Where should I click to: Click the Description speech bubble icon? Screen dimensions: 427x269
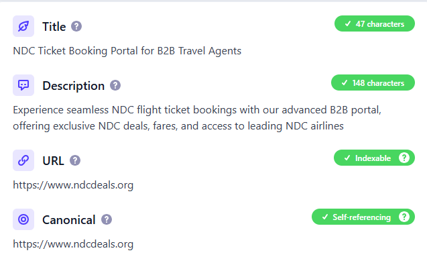pos(23,85)
